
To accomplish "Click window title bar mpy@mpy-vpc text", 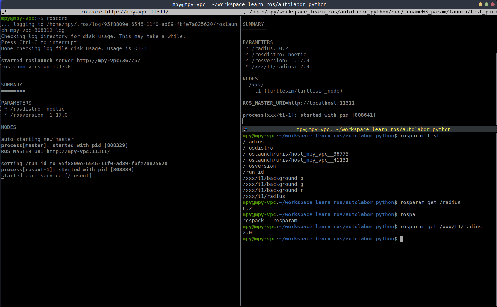I will (249, 4).
